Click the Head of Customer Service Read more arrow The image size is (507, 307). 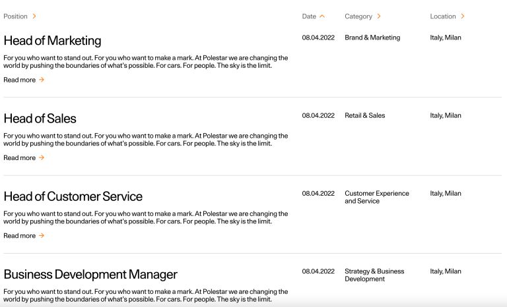click(x=42, y=235)
